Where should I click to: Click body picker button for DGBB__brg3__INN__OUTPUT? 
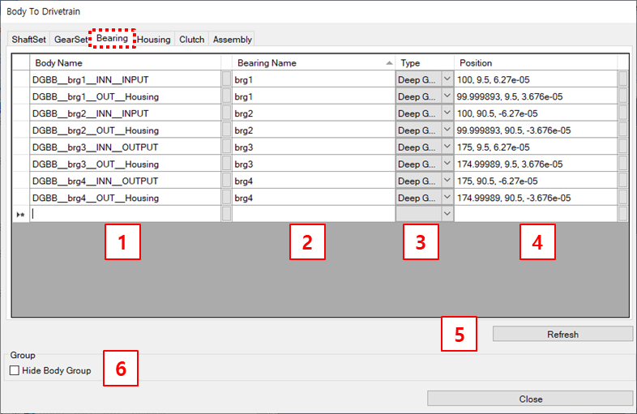226,147
